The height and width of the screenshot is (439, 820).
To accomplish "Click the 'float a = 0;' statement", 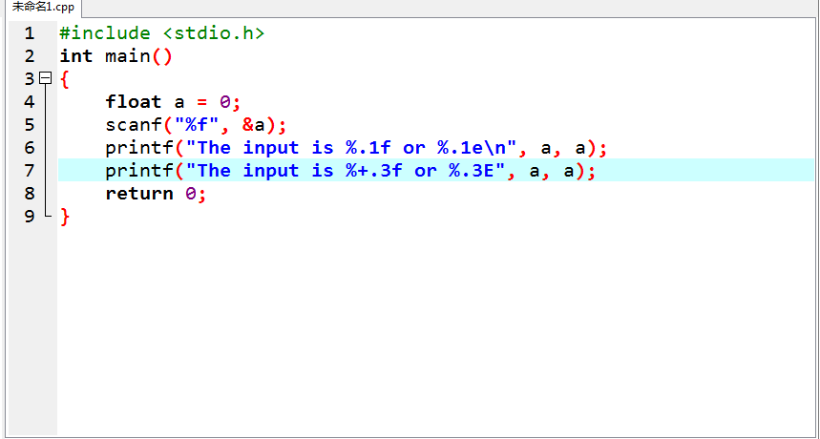I will (x=173, y=101).
